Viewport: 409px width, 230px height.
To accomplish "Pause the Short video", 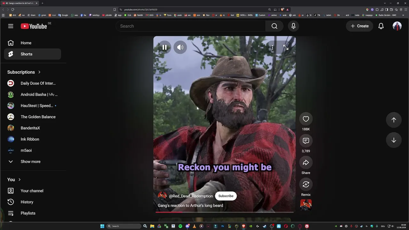I will coord(165,47).
